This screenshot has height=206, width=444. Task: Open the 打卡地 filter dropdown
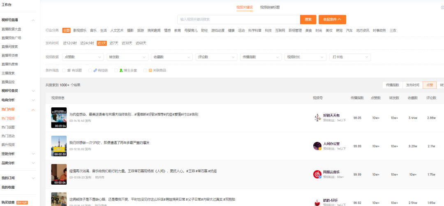350,57
